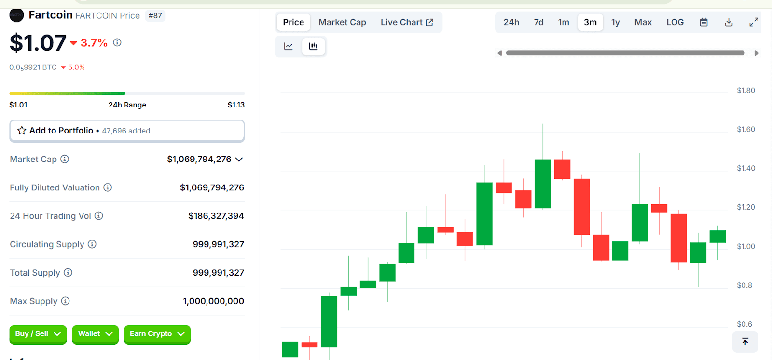Click the 0.0₅9921 BTC price text
772x360 pixels.
33,67
